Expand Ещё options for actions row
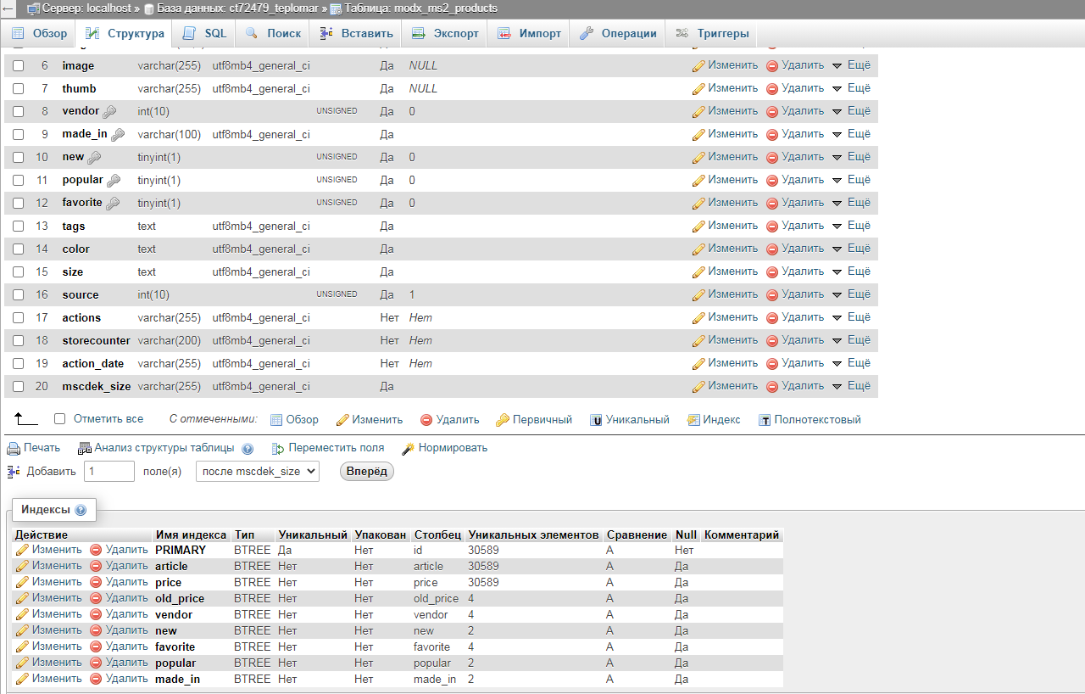Viewport: 1085px width, 694px height. 851,317
